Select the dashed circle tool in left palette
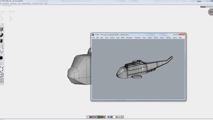Image resolution: width=213 pixels, height=120 pixels. coord(1,69)
